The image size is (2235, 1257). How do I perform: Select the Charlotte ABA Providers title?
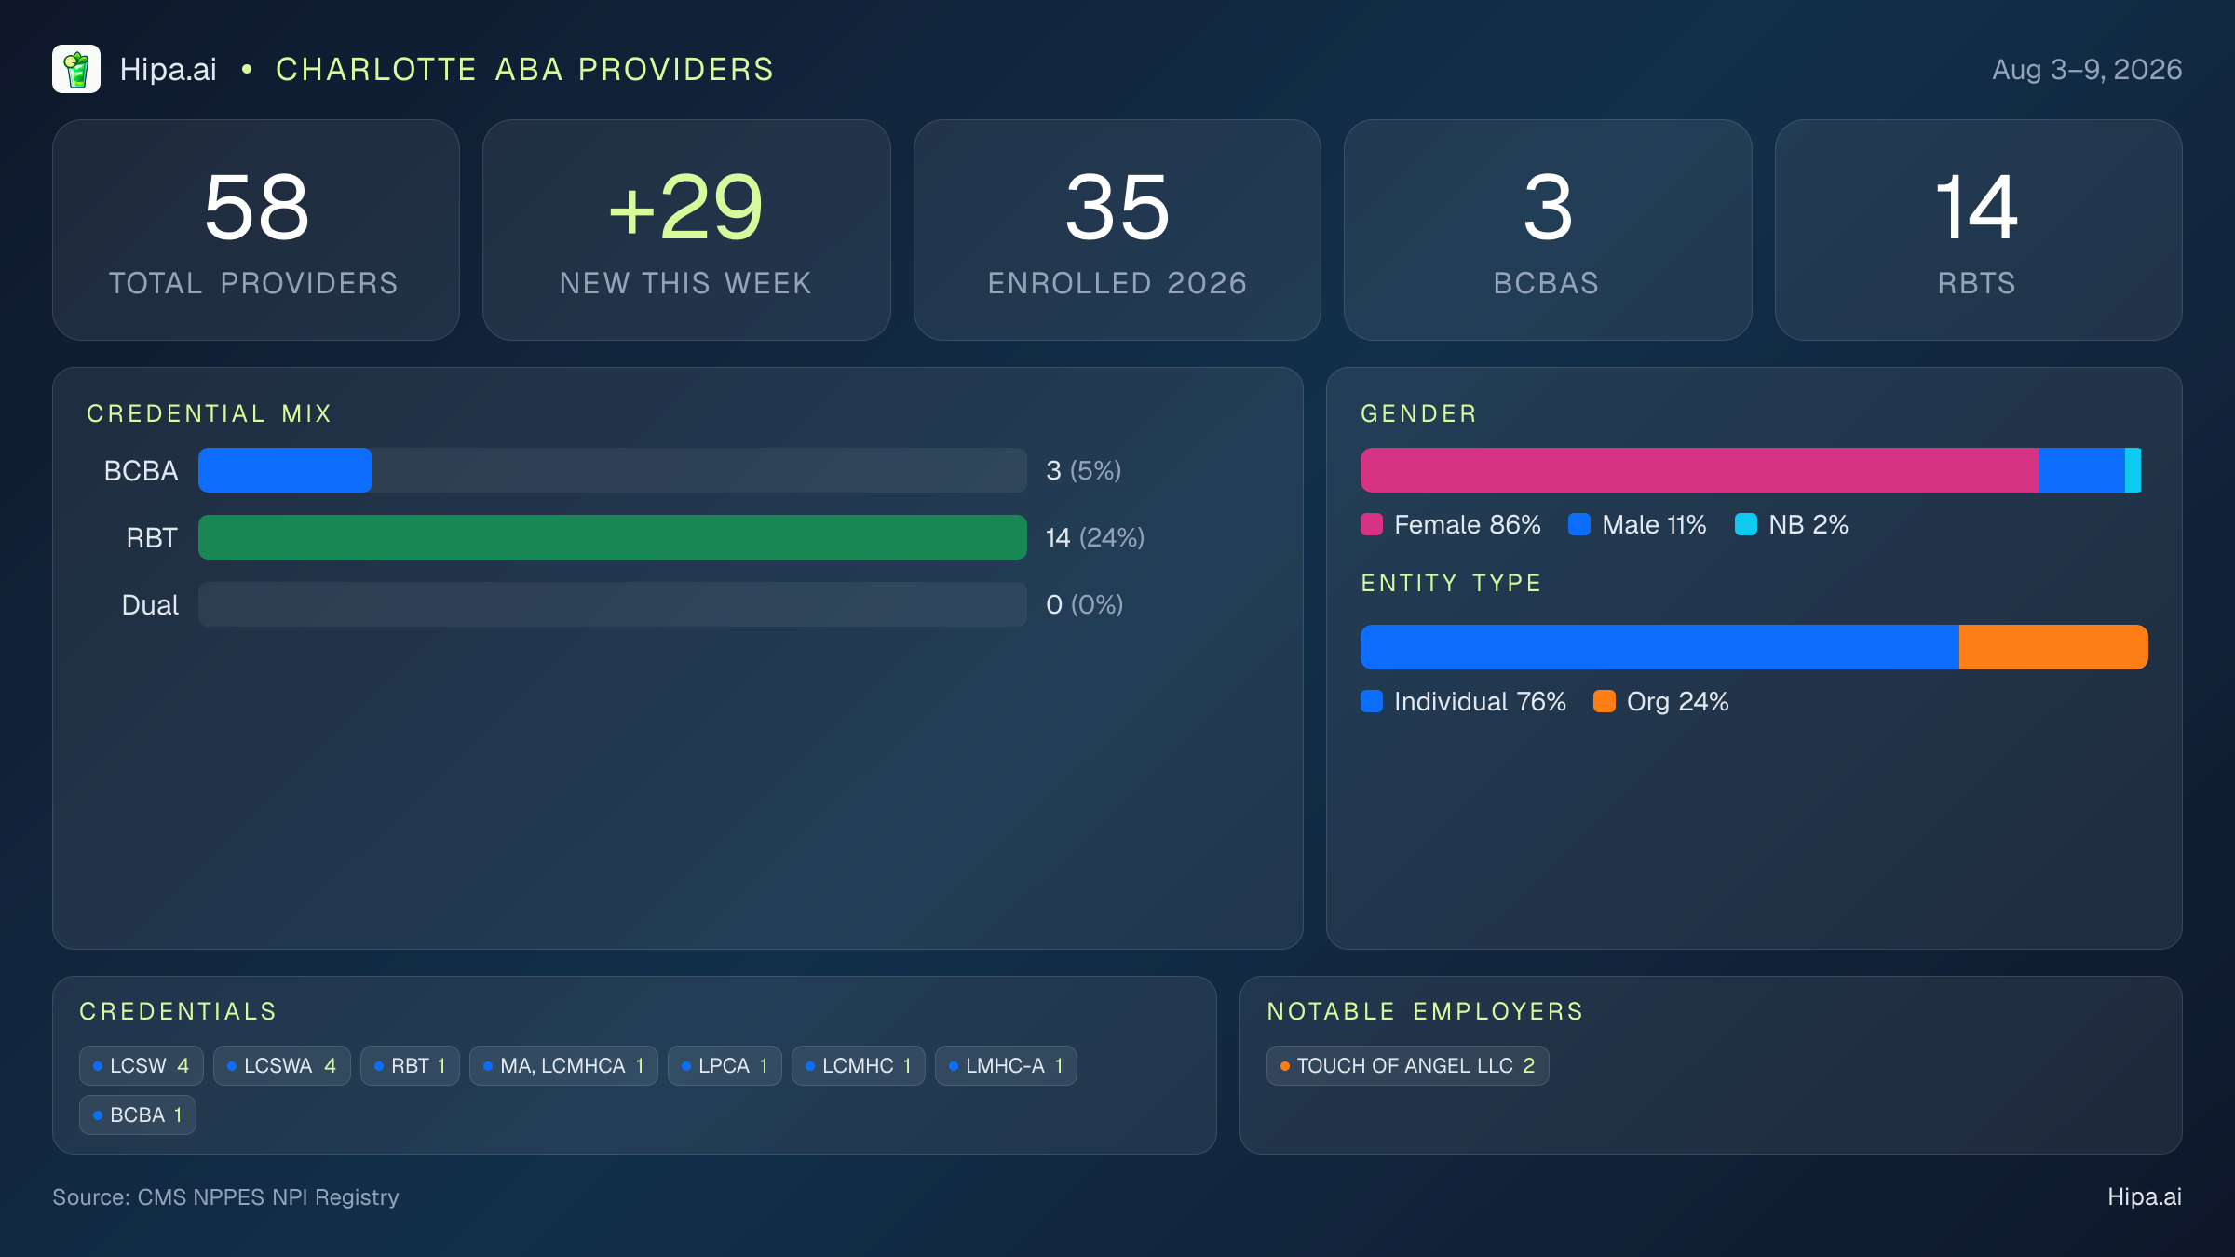coord(524,70)
